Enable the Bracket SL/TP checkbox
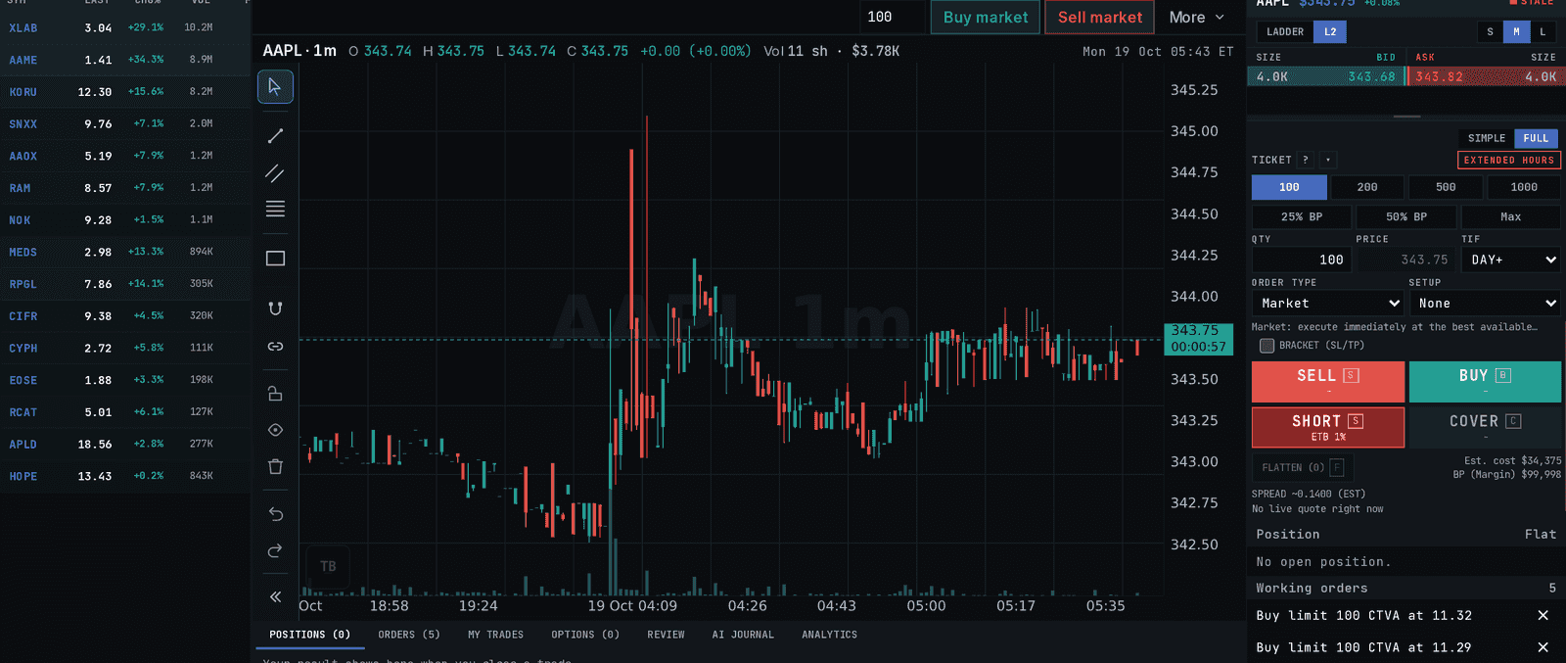 1267,346
